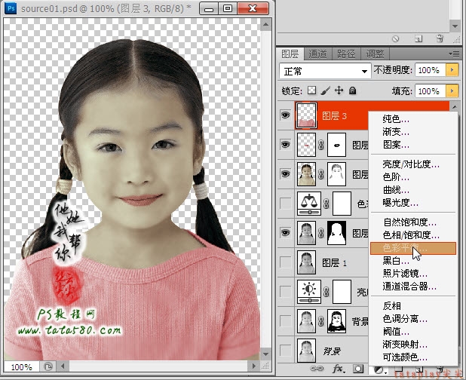Click the layer list scroll-up arrow
This screenshot has width=466, height=380.
pyautogui.click(x=455, y=106)
